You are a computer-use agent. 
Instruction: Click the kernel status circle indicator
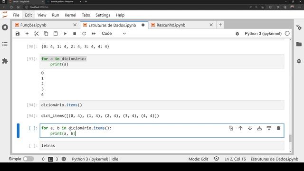click(287, 34)
